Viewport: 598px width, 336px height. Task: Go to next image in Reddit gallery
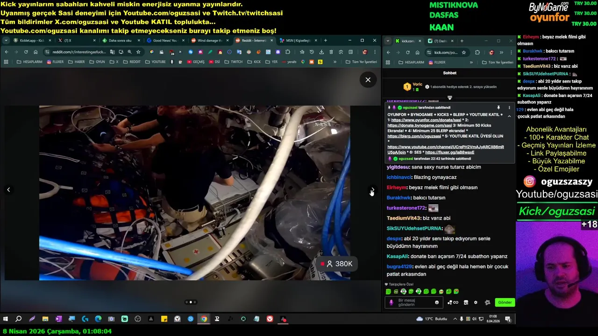click(x=372, y=190)
